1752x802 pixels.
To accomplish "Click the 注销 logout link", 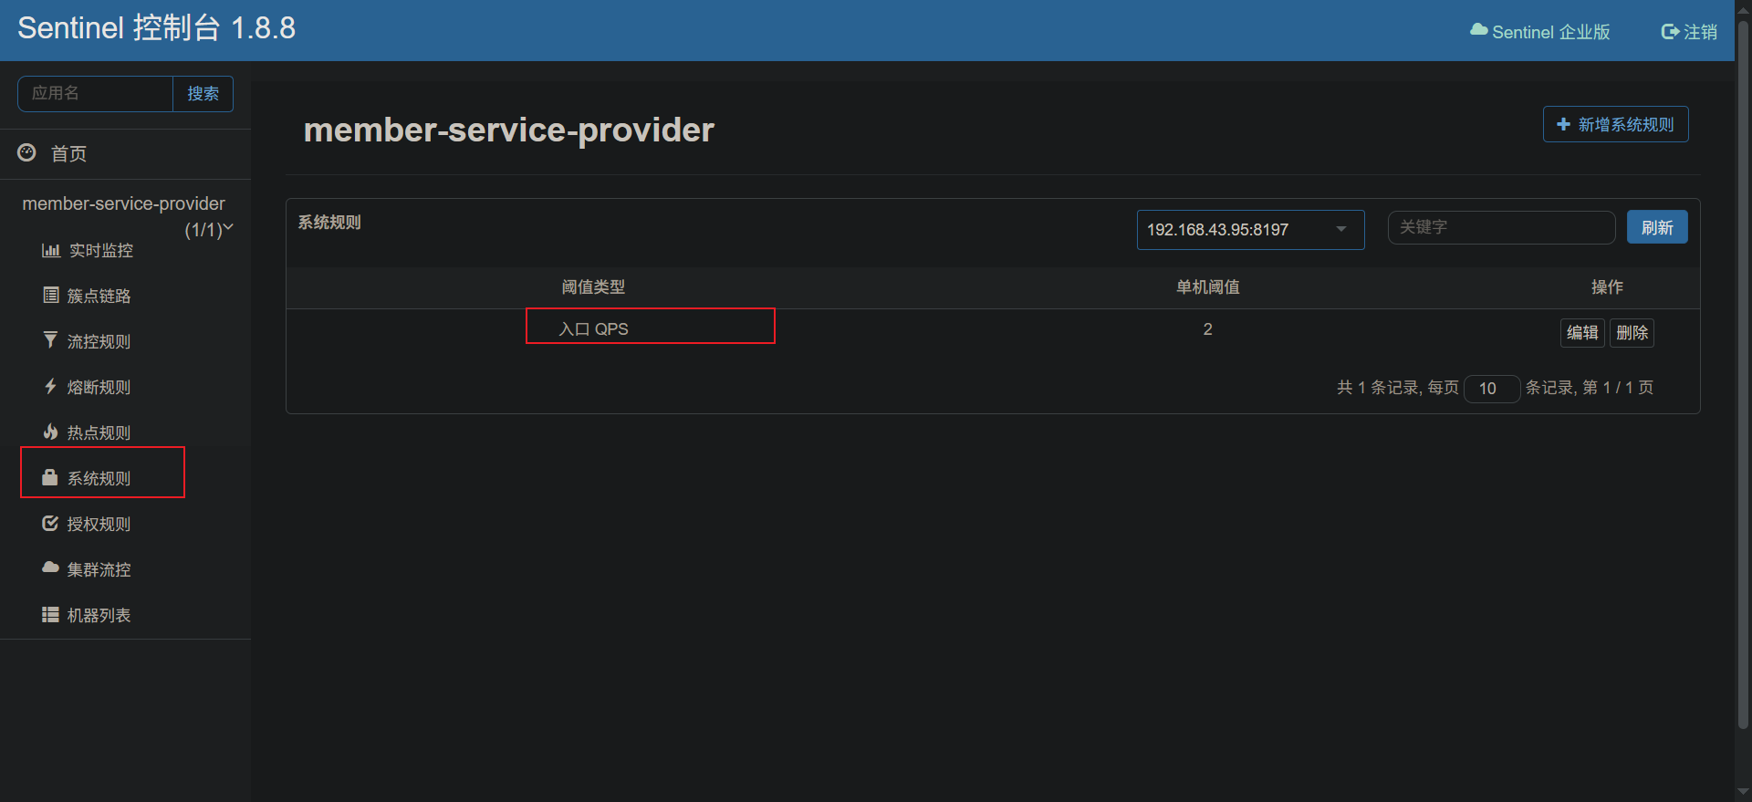I will (1689, 32).
